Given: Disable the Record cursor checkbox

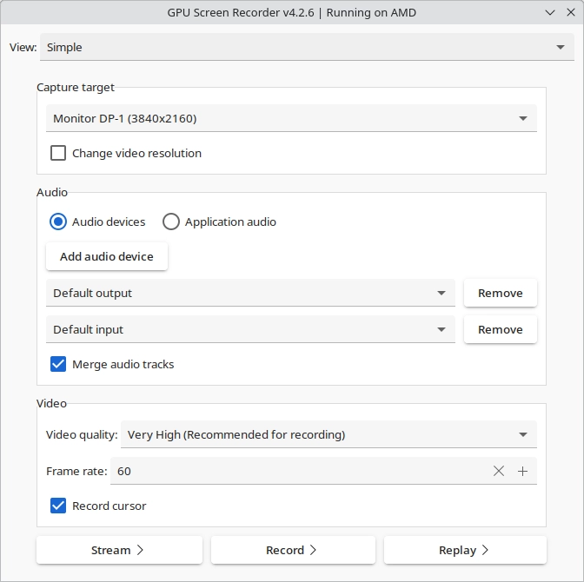Looking at the screenshot, I should (x=58, y=506).
